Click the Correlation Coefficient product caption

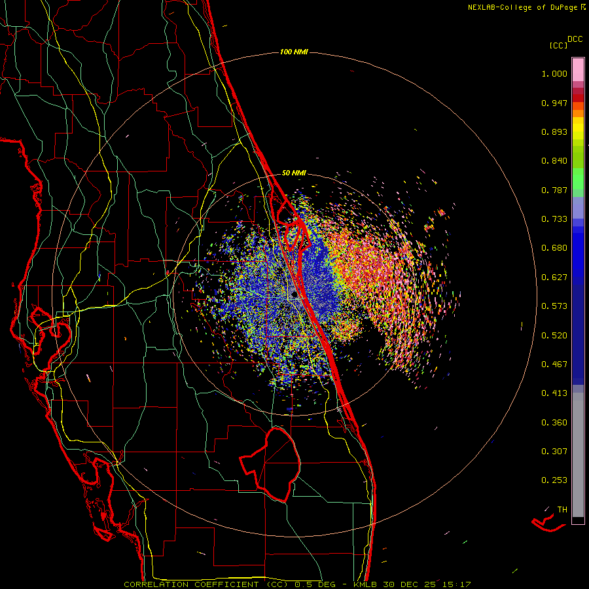pos(206,584)
